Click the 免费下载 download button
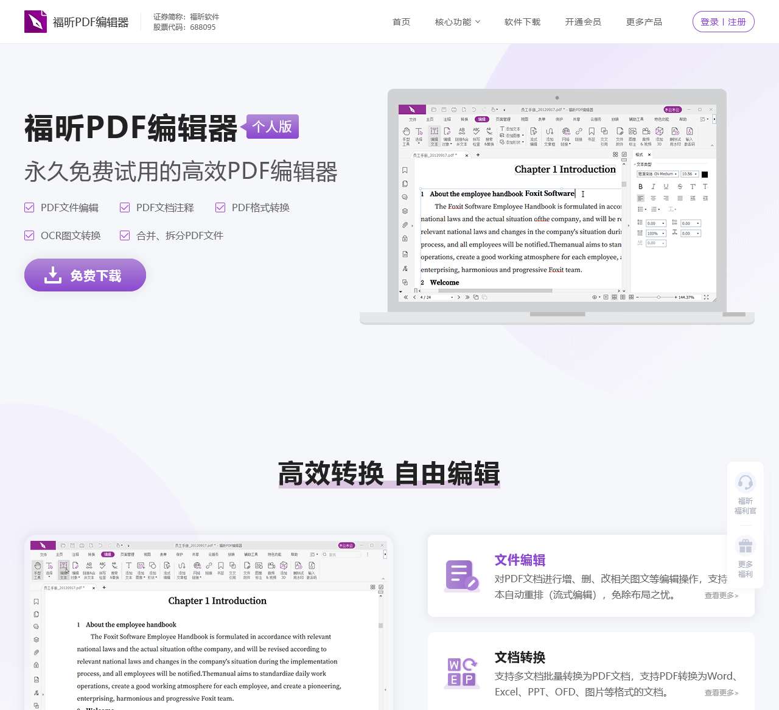The image size is (779, 710). (85, 275)
